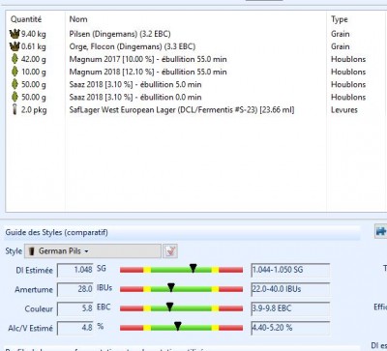Sort by Type column header
Image resolution: width=387 pixels, height=351 pixels.
340,19
